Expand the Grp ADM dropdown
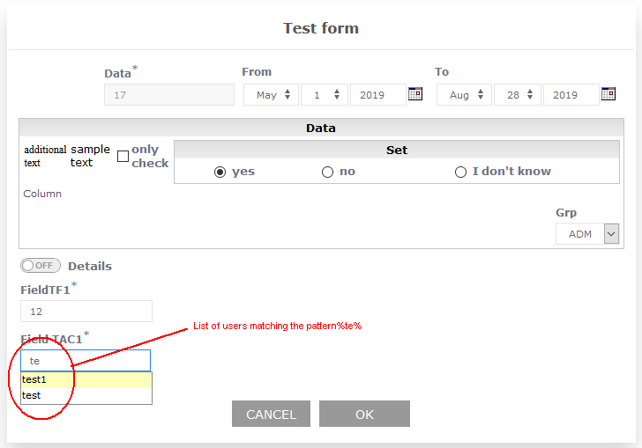 point(612,234)
